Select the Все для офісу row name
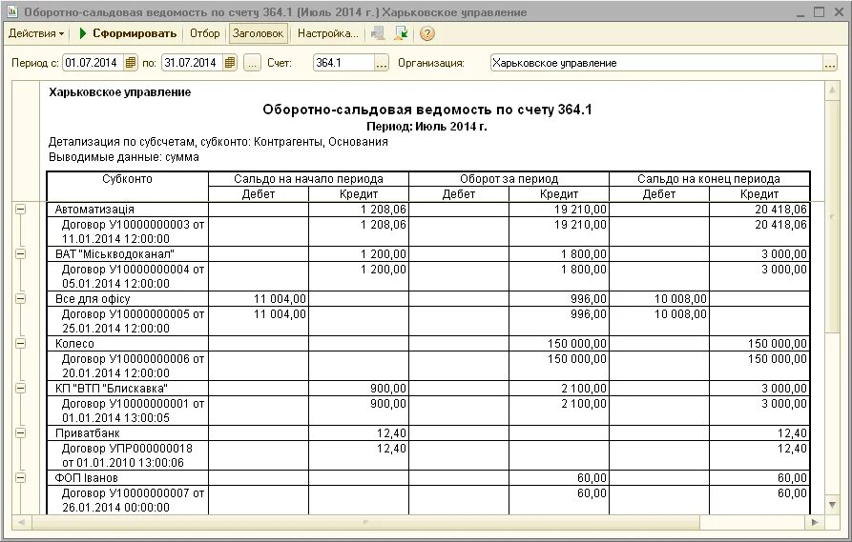Viewport: 852px width, 542px height. (128, 299)
